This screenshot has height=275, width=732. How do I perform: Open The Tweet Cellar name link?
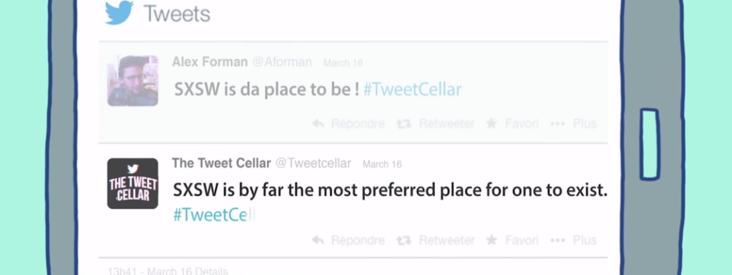tap(220, 164)
